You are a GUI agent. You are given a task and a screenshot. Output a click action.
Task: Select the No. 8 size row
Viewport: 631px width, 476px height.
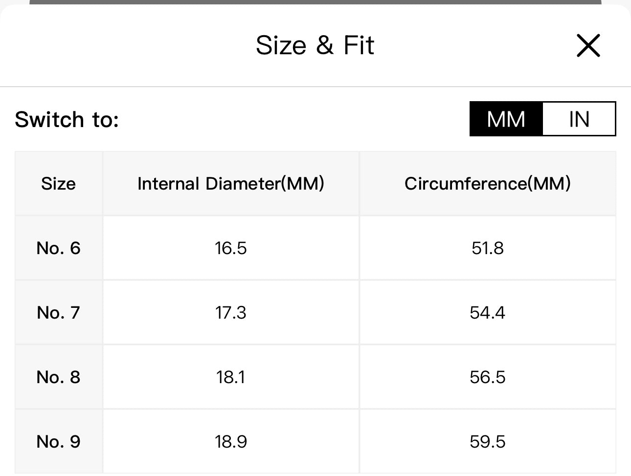(58, 377)
